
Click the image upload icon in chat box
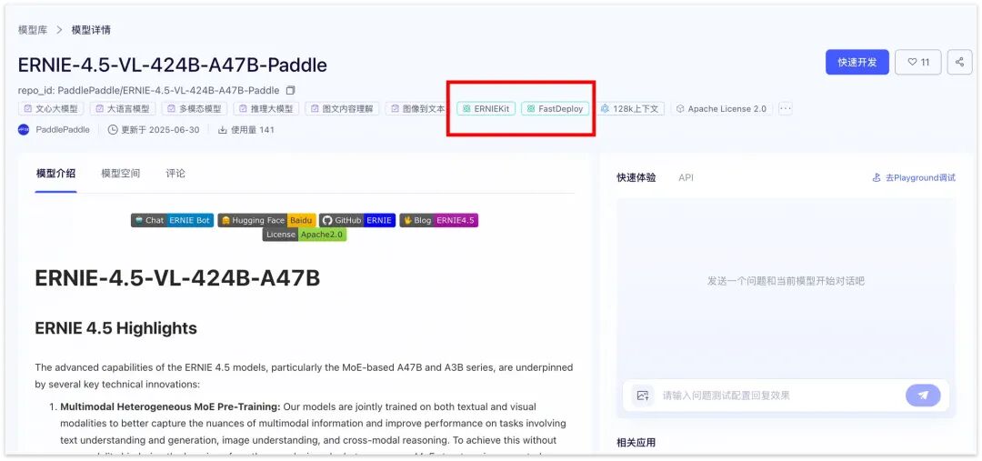click(642, 396)
